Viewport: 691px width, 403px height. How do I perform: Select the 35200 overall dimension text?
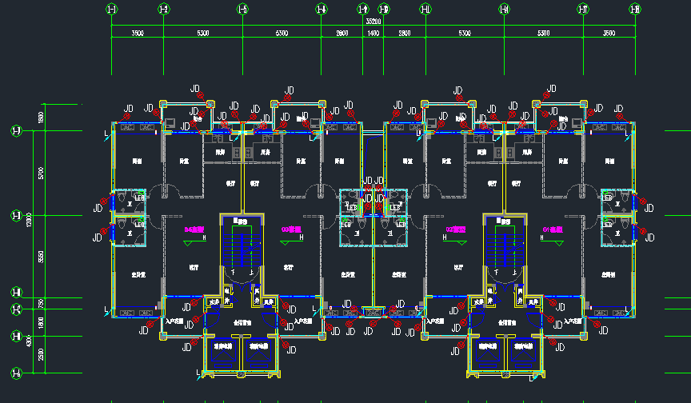(373, 20)
